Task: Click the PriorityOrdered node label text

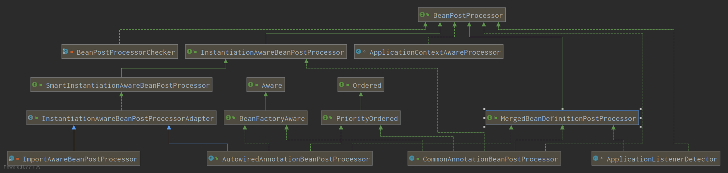Action: point(367,119)
